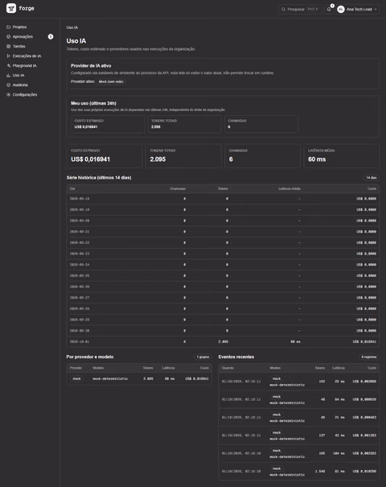Image resolution: width=386 pixels, height=487 pixels.
Task: Click the Aprovações pending count badge
Action: pyautogui.click(x=51, y=37)
